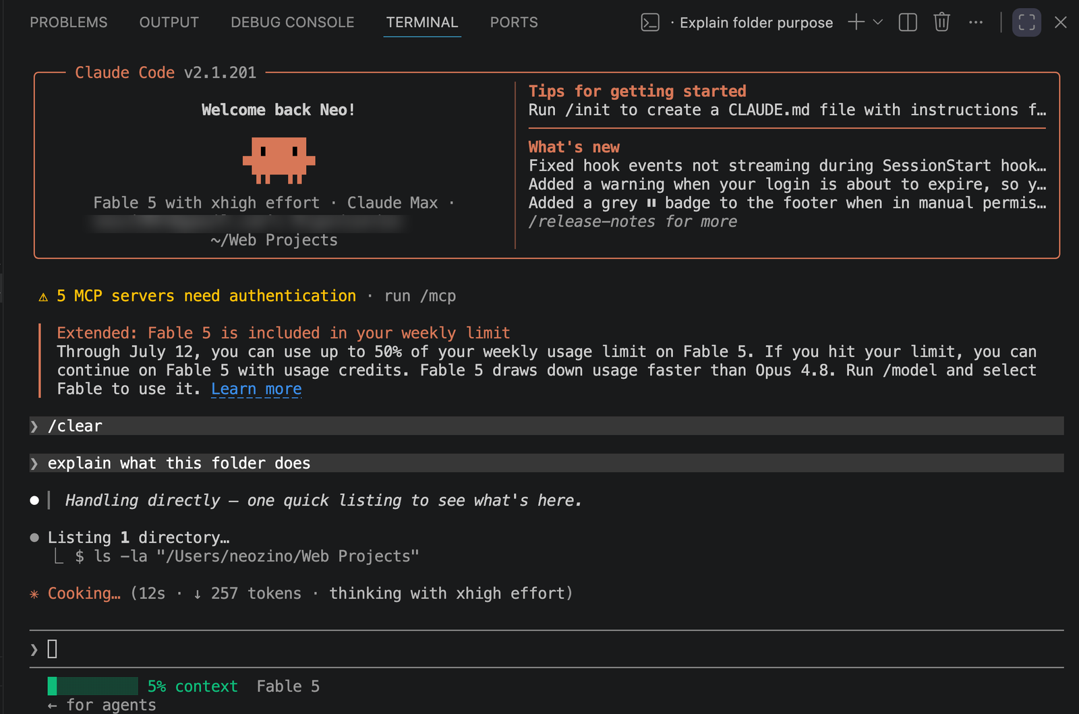Click the MCP warning triangle icon
This screenshot has height=714, width=1079.
(x=43, y=297)
